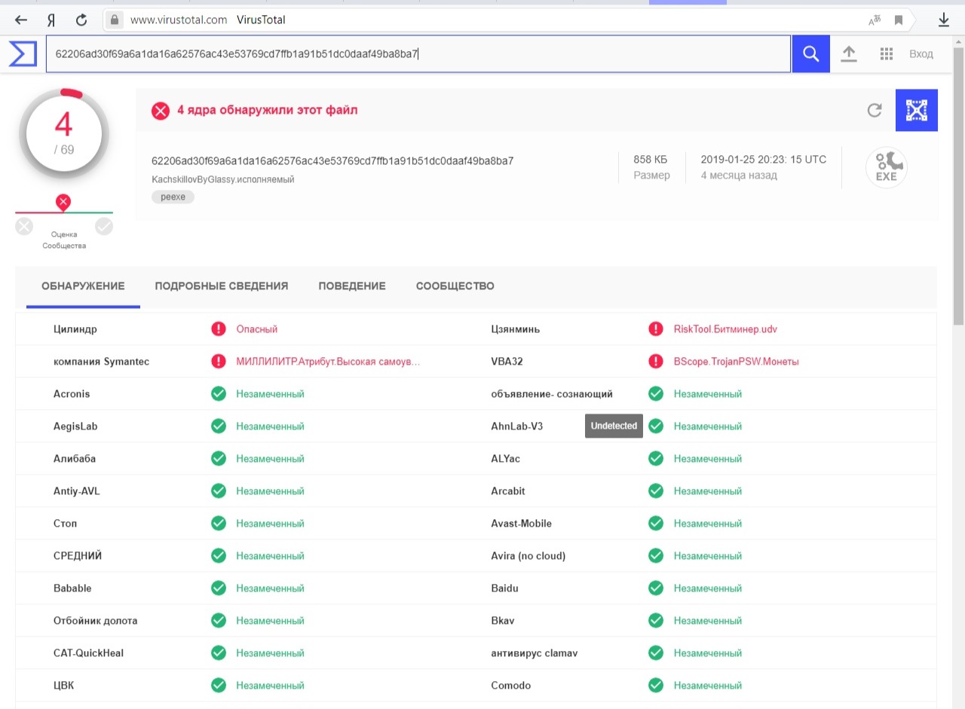Open the apps grid menu icon
The height and width of the screenshot is (709, 965).
point(887,53)
